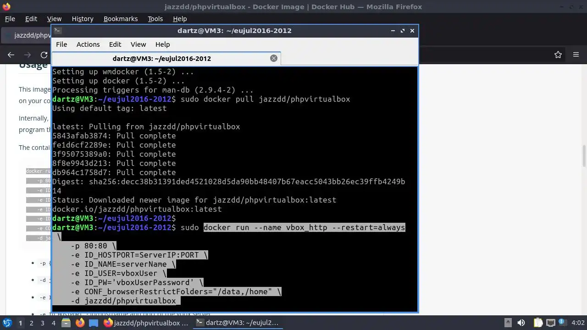Click 'Setting up wmdocker (1.5-2)' line

coord(123,71)
